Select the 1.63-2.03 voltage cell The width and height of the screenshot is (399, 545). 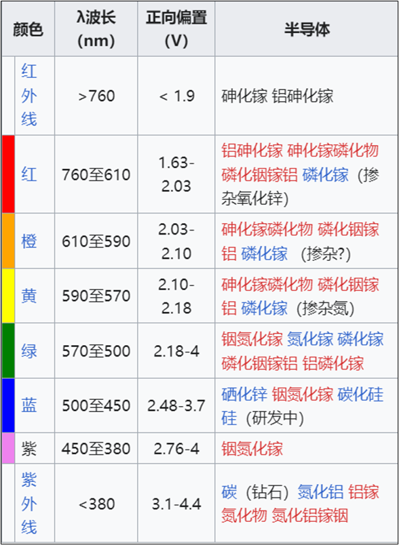tap(176, 174)
